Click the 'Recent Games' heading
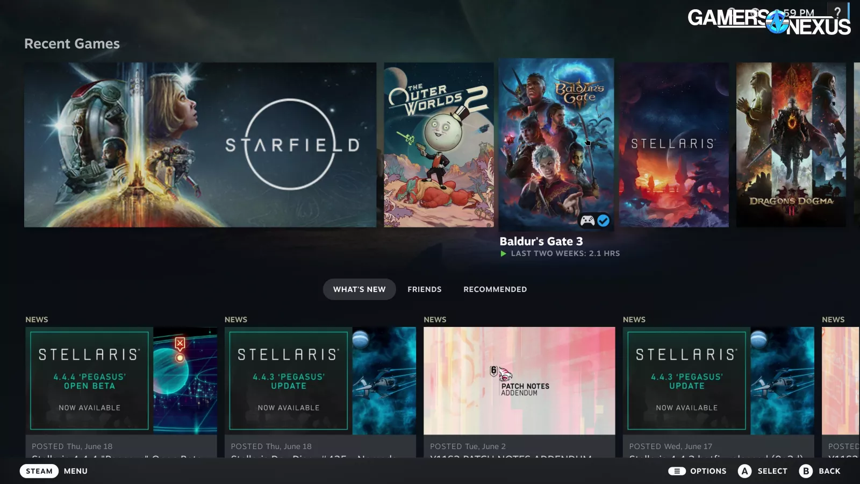This screenshot has height=484, width=860. [x=72, y=44]
